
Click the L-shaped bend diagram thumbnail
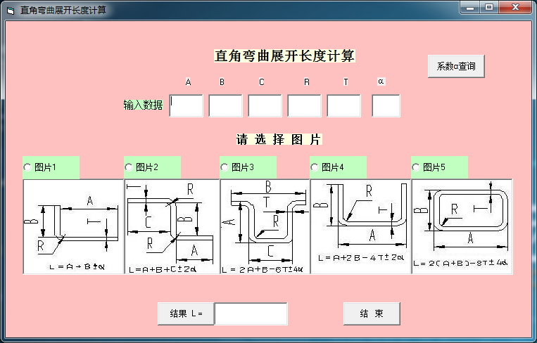pos(73,226)
